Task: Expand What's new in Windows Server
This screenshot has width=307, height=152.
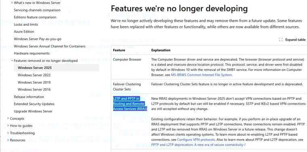Action: (12, 3)
